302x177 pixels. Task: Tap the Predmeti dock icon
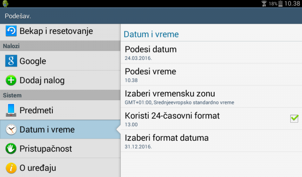click(x=11, y=110)
